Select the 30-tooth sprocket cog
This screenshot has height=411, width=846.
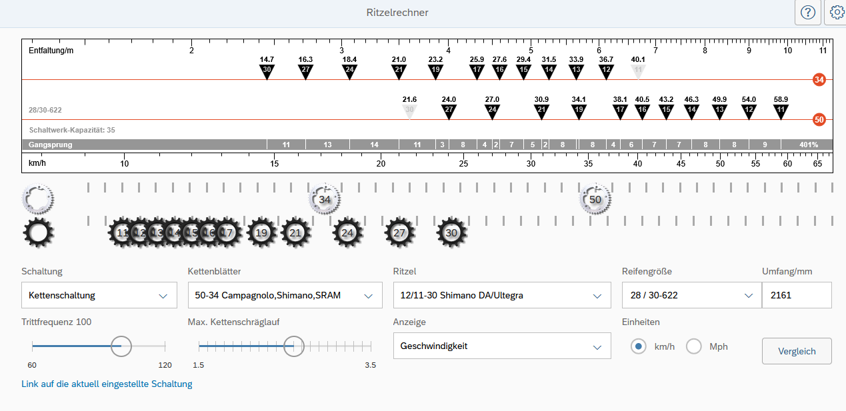[452, 232]
